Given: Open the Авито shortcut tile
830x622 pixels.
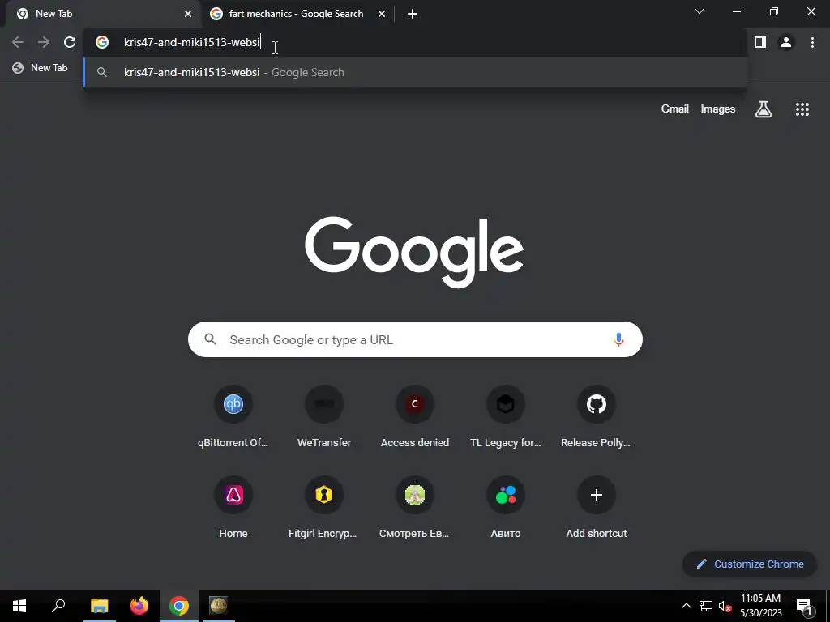Looking at the screenshot, I should click(x=506, y=508).
